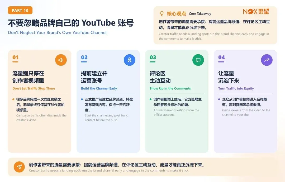Screen dimensions: 285x182
Task: Click the NOX聚星 logo
Action: pyautogui.click(x=256, y=11)
